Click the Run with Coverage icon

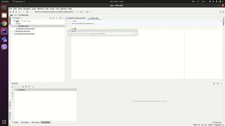(x=84, y=12)
